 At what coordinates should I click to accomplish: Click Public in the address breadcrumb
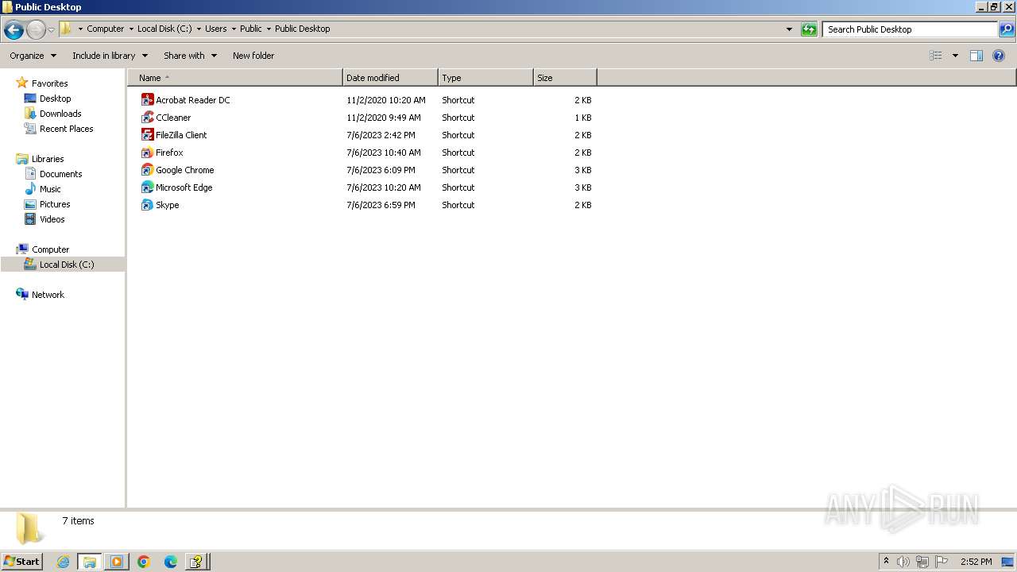tap(250, 29)
